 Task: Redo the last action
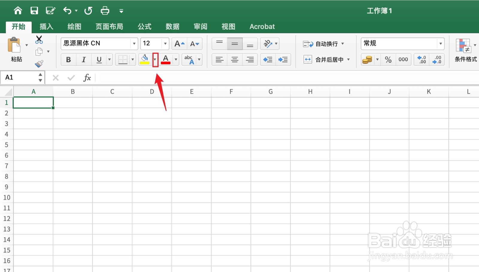[88, 11]
